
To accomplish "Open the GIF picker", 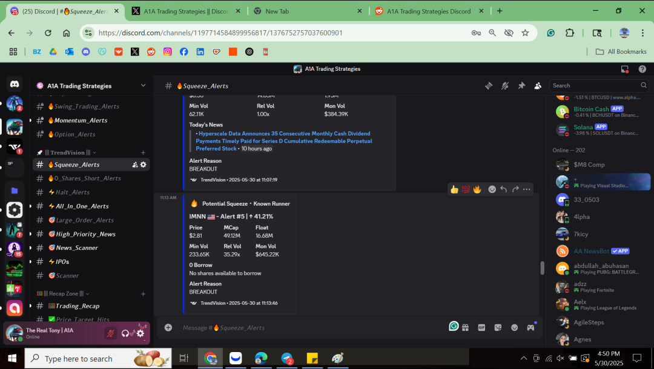I will point(481,328).
